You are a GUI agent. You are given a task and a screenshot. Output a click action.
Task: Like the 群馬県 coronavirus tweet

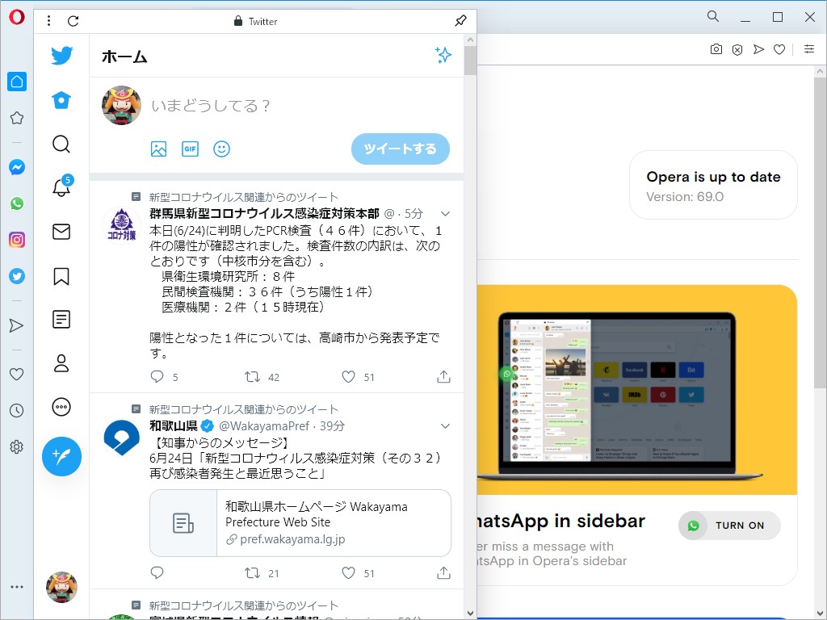click(347, 376)
